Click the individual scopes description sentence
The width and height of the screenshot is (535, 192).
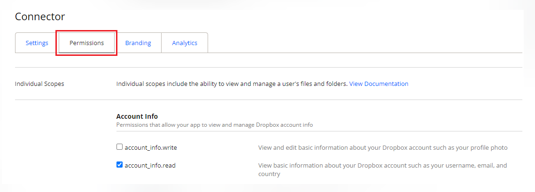[232, 84]
